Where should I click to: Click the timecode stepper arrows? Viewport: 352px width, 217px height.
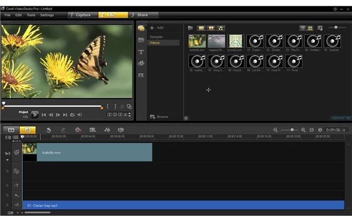click(x=129, y=115)
